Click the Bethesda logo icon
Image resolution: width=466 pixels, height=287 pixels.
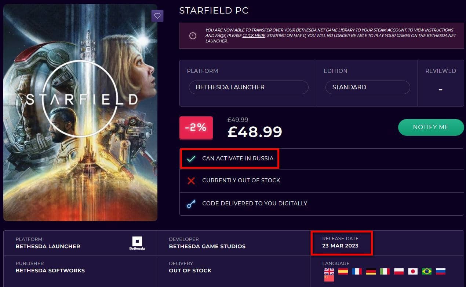pyautogui.click(x=137, y=242)
